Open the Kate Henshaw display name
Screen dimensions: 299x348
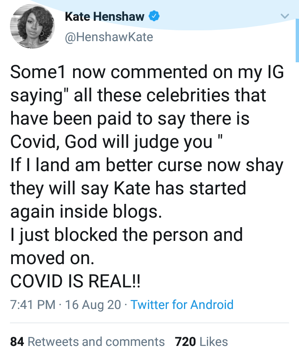(105, 17)
